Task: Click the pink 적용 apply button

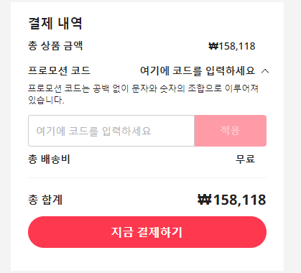Action: pos(231,131)
